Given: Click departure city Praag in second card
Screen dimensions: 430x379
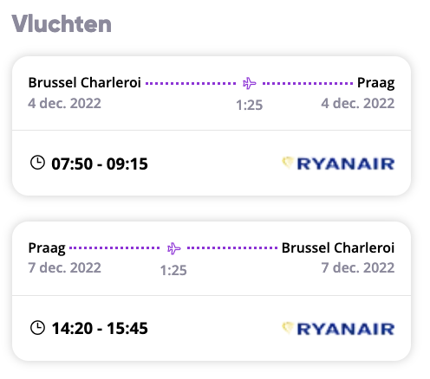Looking at the screenshot, I should coord(47,248).
